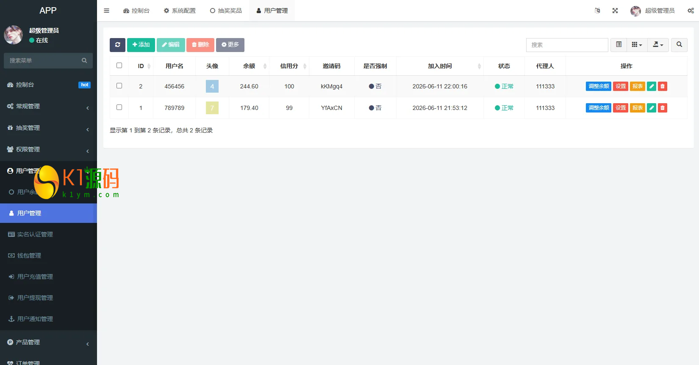Click the edit pencil icon for user 789789
Screen dimensions: 699x365
tap(652, 108)
